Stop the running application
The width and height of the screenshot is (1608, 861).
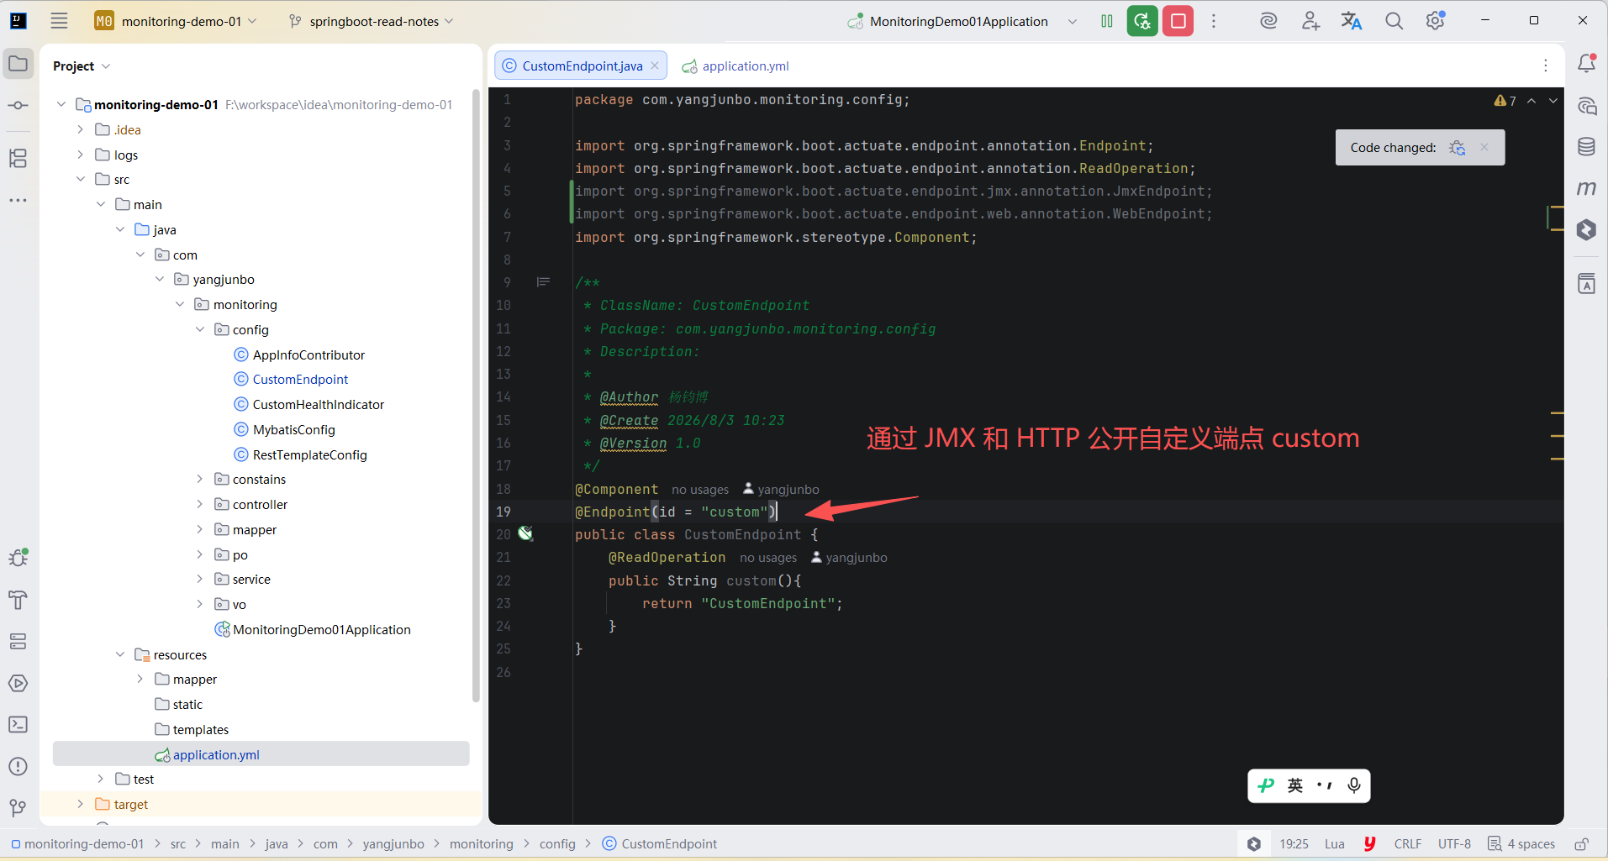pos(1178,21)
